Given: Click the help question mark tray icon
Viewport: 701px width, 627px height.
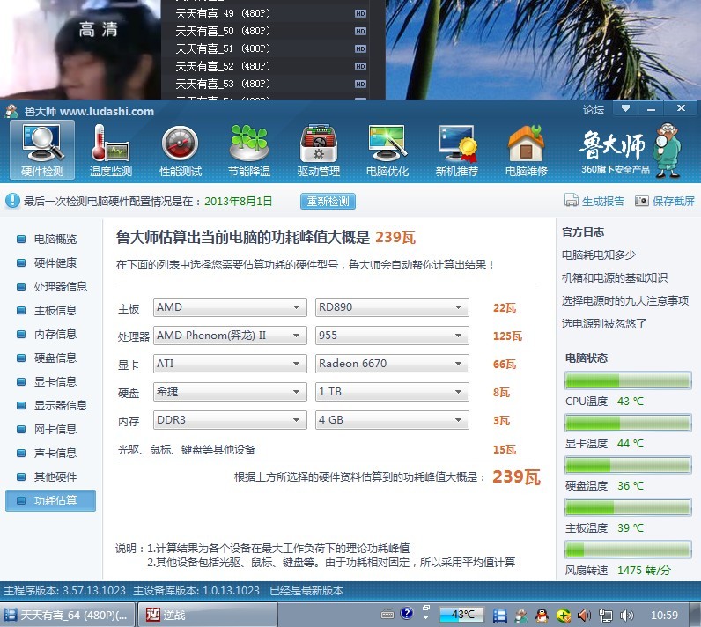Looking at the screenshot, I should pos(406,613).
